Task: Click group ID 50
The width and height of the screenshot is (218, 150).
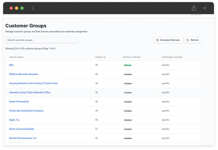Action: coord(96,120)
